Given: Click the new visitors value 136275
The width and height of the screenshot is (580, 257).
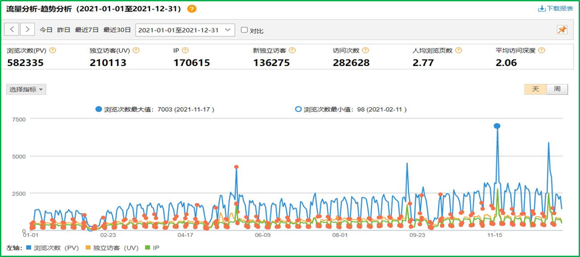Looking at the screenshot, I should pyautogui.click(x=272, y=63).
